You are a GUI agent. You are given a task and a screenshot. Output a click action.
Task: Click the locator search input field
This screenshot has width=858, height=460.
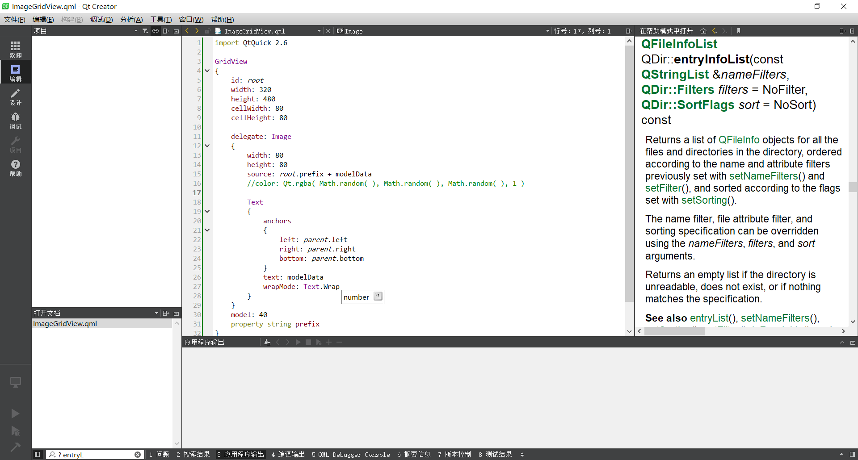[x=95, y=454]
